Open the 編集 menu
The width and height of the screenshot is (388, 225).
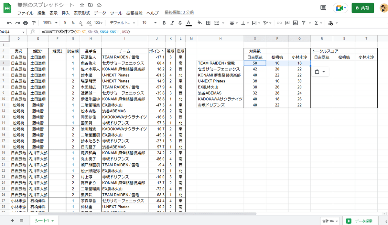[x=41, y=13]
